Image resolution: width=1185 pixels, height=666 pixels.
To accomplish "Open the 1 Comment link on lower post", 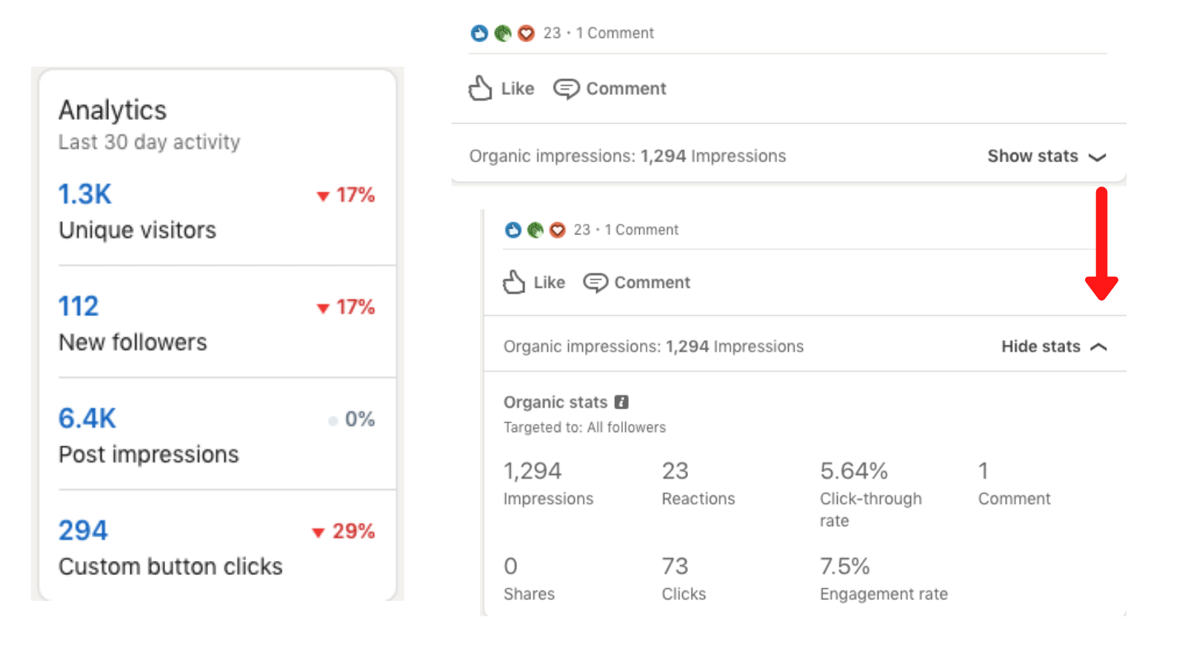I will pos(641,230).
